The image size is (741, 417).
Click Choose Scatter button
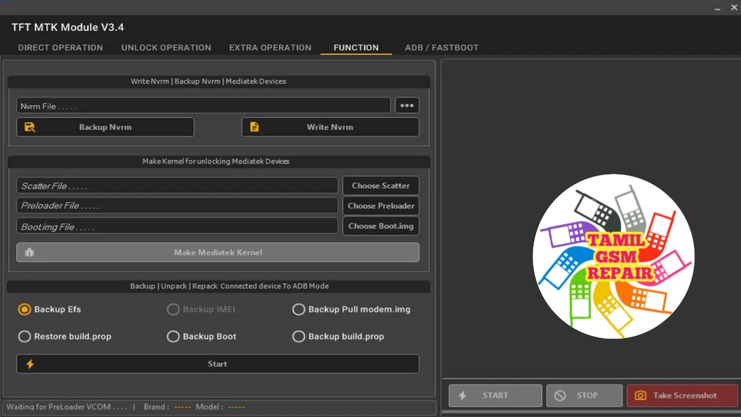[x=381, y=185]
